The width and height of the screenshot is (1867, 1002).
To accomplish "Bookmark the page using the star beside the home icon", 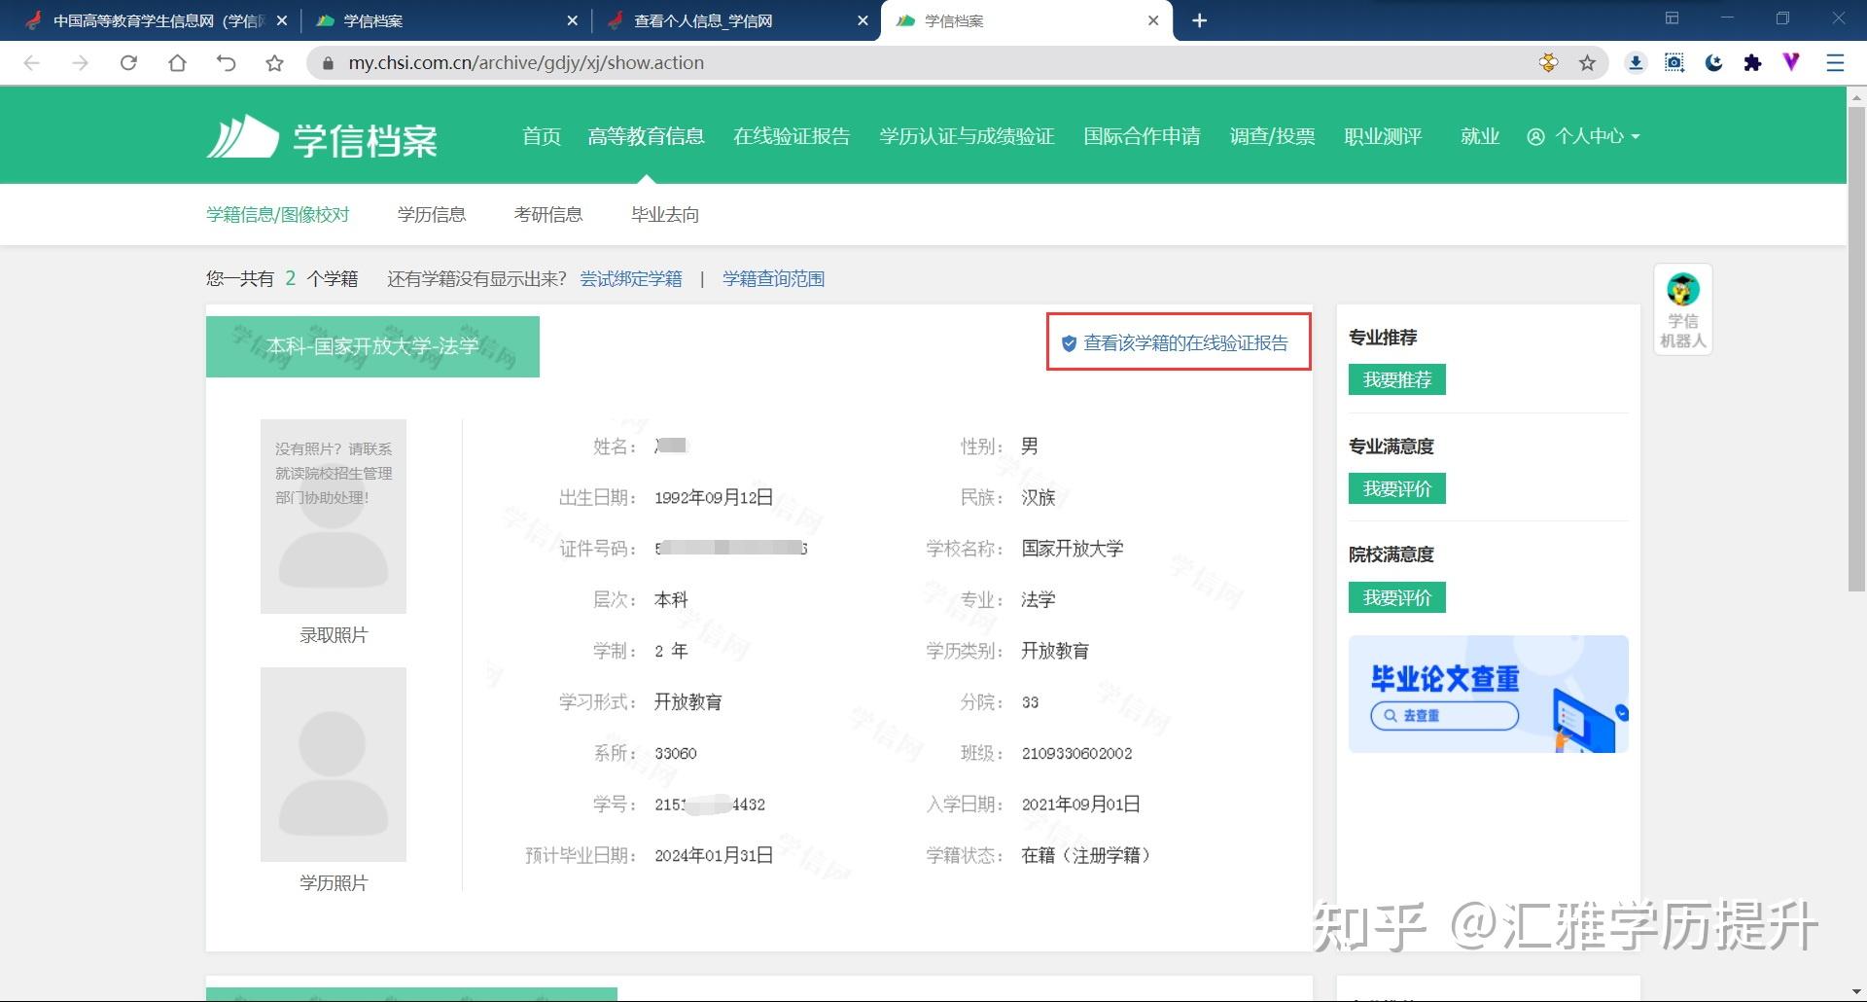I will point(274,63).
